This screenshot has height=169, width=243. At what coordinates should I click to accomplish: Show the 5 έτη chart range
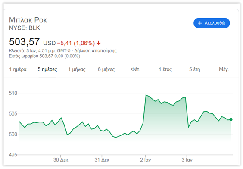[x=194, y=69]
